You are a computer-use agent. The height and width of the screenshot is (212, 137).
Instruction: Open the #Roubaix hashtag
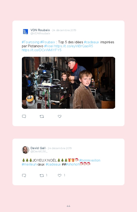(48, 42)
